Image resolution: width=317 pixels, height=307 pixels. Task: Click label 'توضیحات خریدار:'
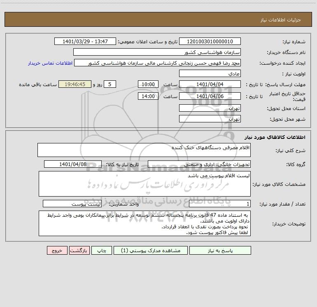(x=289, y=224)
